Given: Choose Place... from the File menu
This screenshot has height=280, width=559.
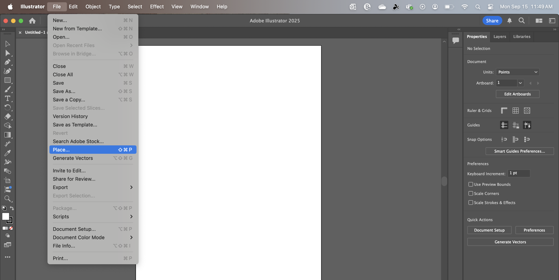Looking at the screenshot, I should click(x=93, y=150).
